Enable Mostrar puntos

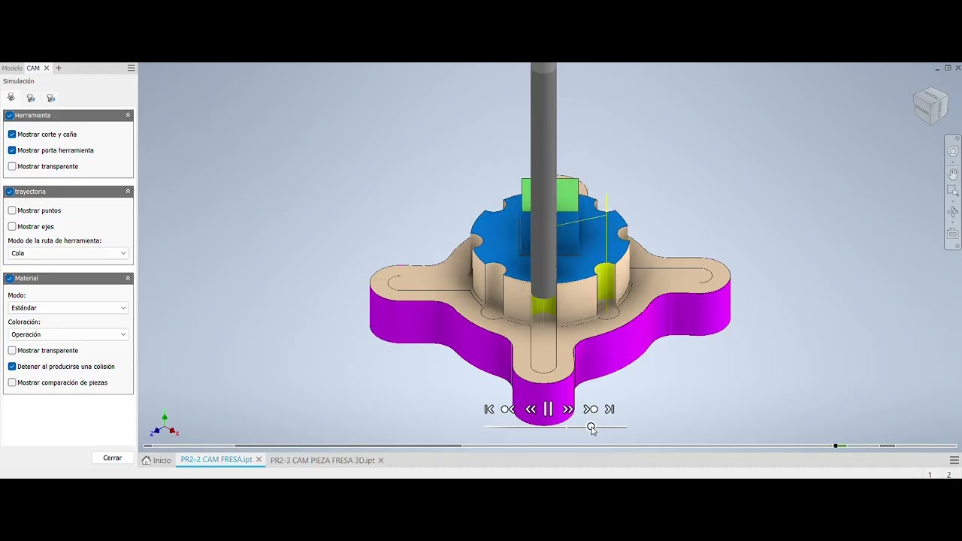[12, 210]
